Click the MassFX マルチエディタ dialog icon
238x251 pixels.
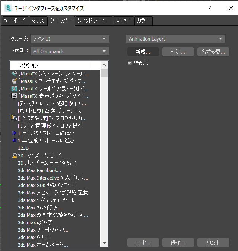[14, 81]
